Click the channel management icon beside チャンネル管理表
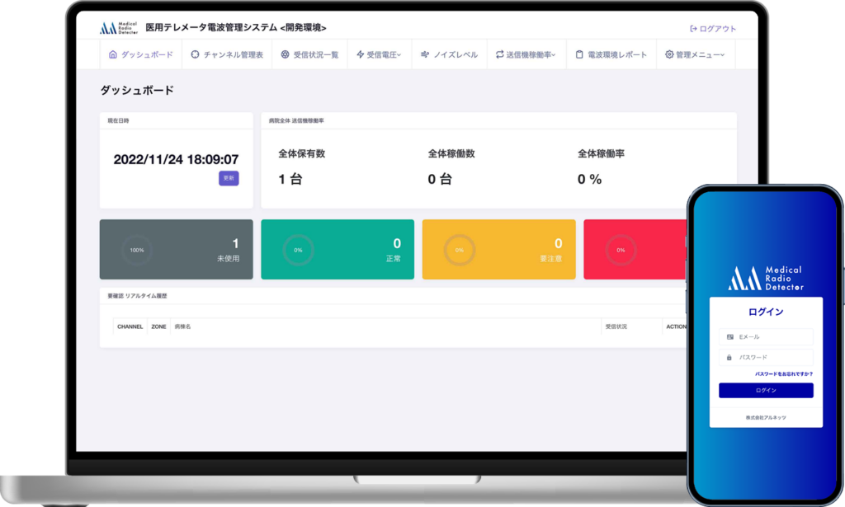845x507 pixels. click(x=195, y=55)
